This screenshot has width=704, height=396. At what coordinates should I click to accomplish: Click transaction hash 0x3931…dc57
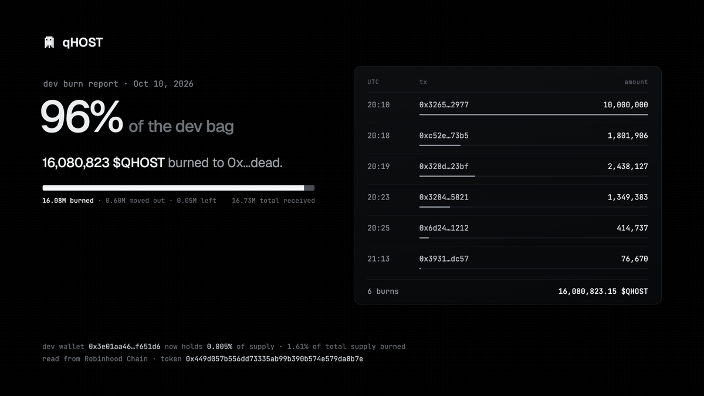tap(444, 259)
